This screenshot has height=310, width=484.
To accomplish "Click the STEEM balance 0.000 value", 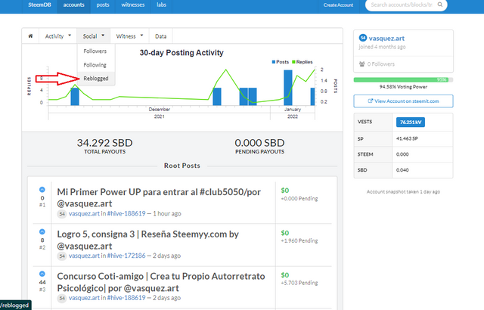I will point(402,154).
